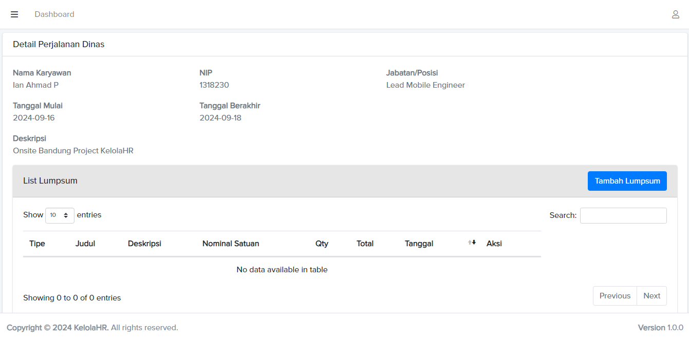Sort by the Judul column header
The height and width of the screenshot is (342, 689).
click(85, 244)
